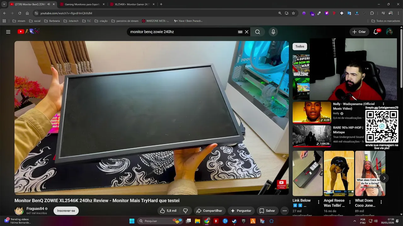Submit search with the magnifier button
This screenshot has width=403, height=226.
[x=258, y=32]
